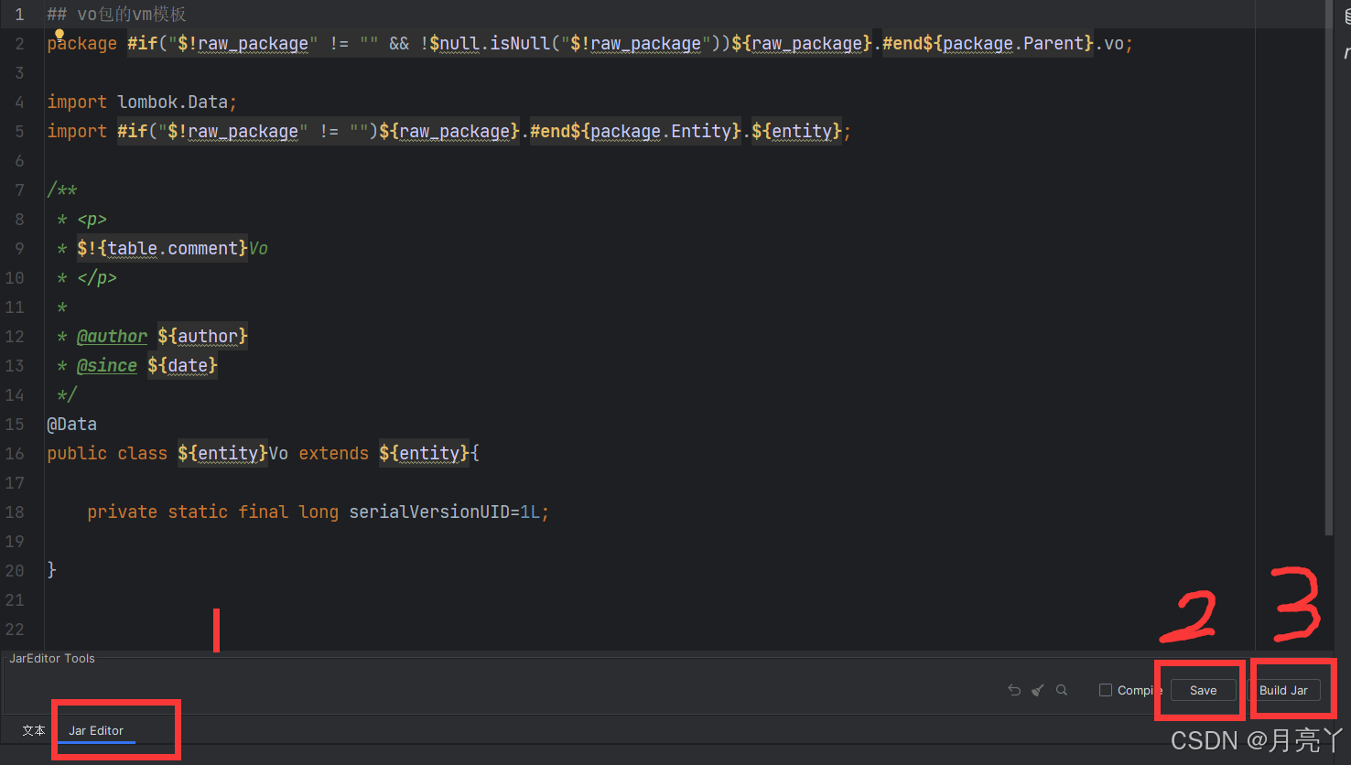Click the Build Jar button
Screen dimensions: 1351x765
pyautogui.click(x=1285, y=689)
